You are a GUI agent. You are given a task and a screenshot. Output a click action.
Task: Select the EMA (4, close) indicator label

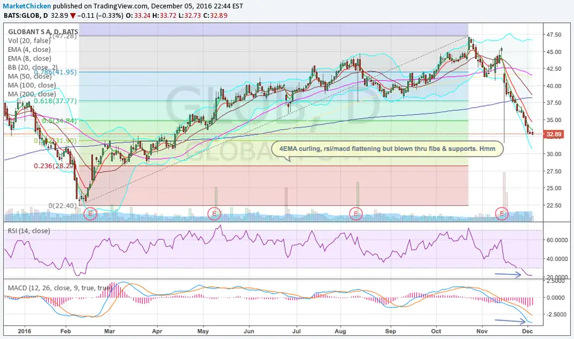(30, 49)
